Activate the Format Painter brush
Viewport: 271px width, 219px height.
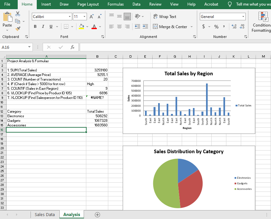18,28
